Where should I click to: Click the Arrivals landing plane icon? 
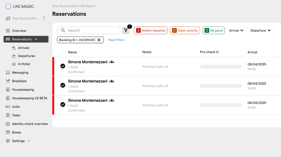pyautogui.click(x=14, y=48)
